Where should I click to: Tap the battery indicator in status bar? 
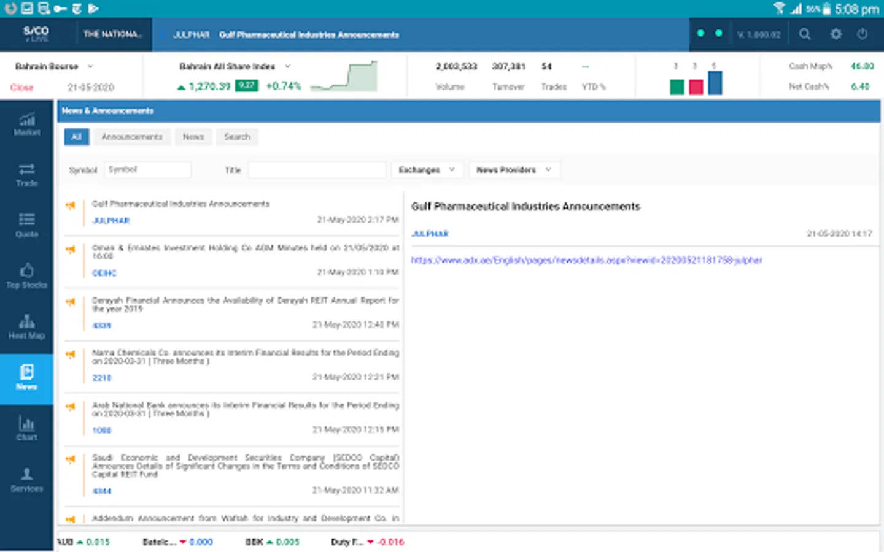coord(826,9)
